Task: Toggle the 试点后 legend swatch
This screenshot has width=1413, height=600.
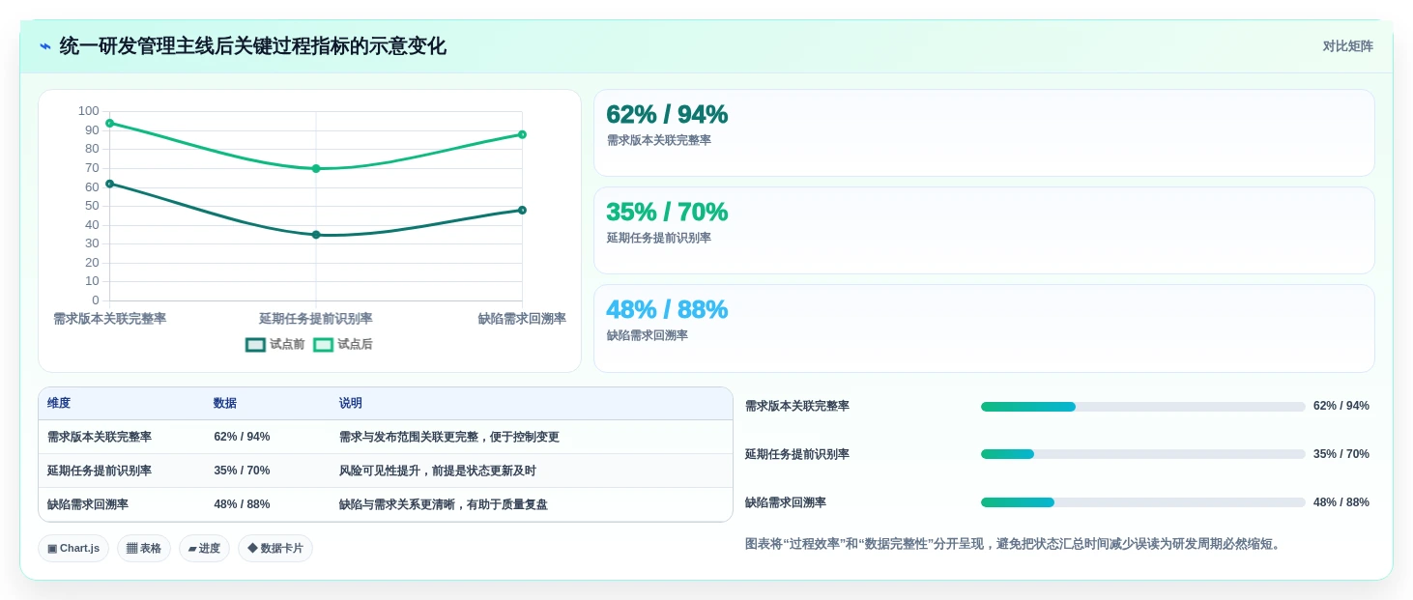Action: 323,345
